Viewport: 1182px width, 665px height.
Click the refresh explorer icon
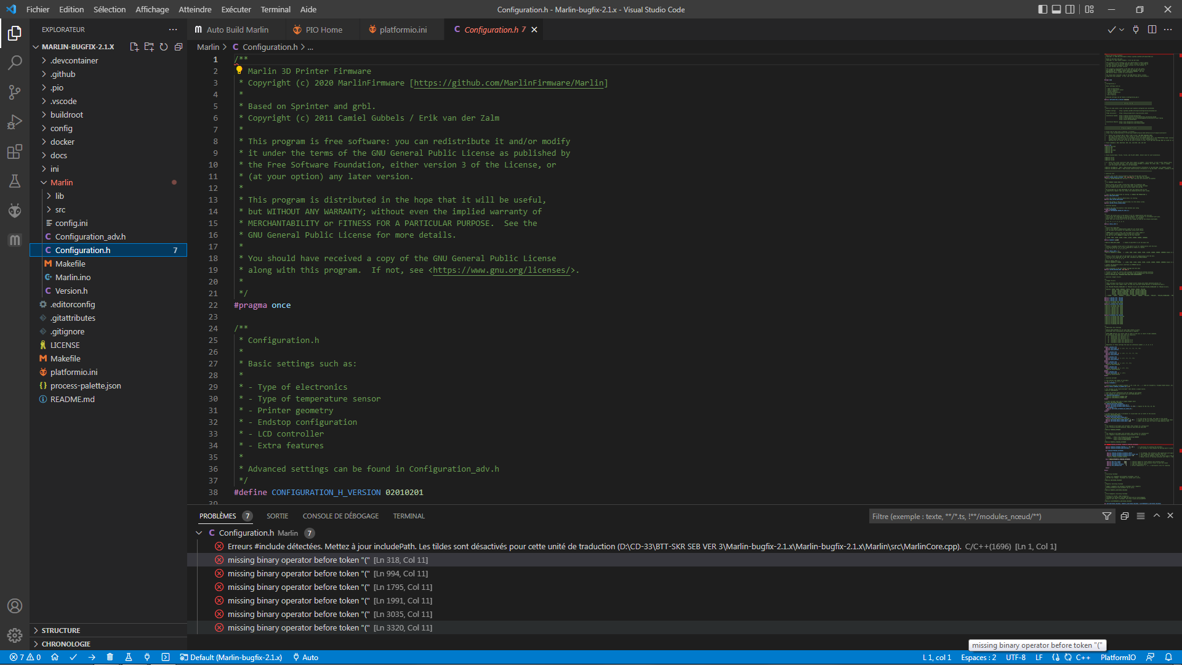click(164, 47)
